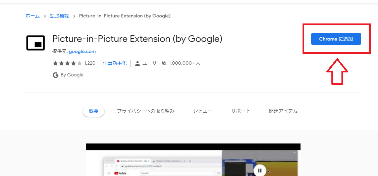Click the By Google label text
The height and width of the screenshot is (176, 378).
point(72,75)
